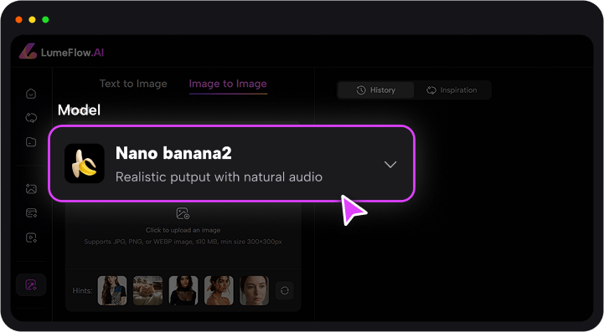Image resolution: width=604 pixels, height=332 pixels.
Task: Click the LumeFlow.AI logo
Action: click(62, 52)
